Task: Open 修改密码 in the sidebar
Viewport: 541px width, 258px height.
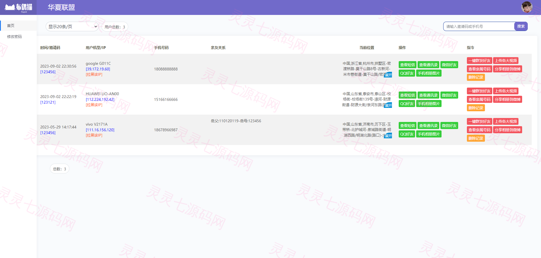Action: click(18, 37)
